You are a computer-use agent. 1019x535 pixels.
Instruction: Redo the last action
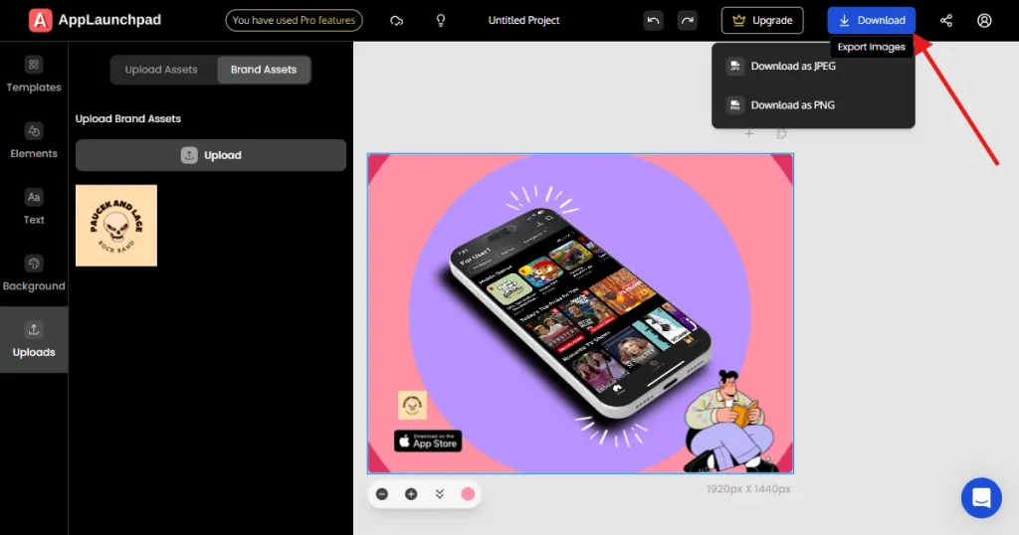pos(687,21)
